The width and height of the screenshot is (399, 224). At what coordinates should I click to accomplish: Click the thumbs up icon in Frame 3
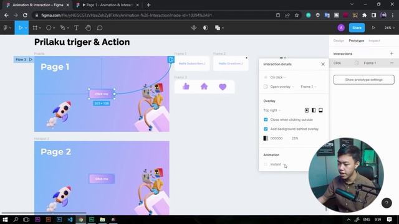186,86
